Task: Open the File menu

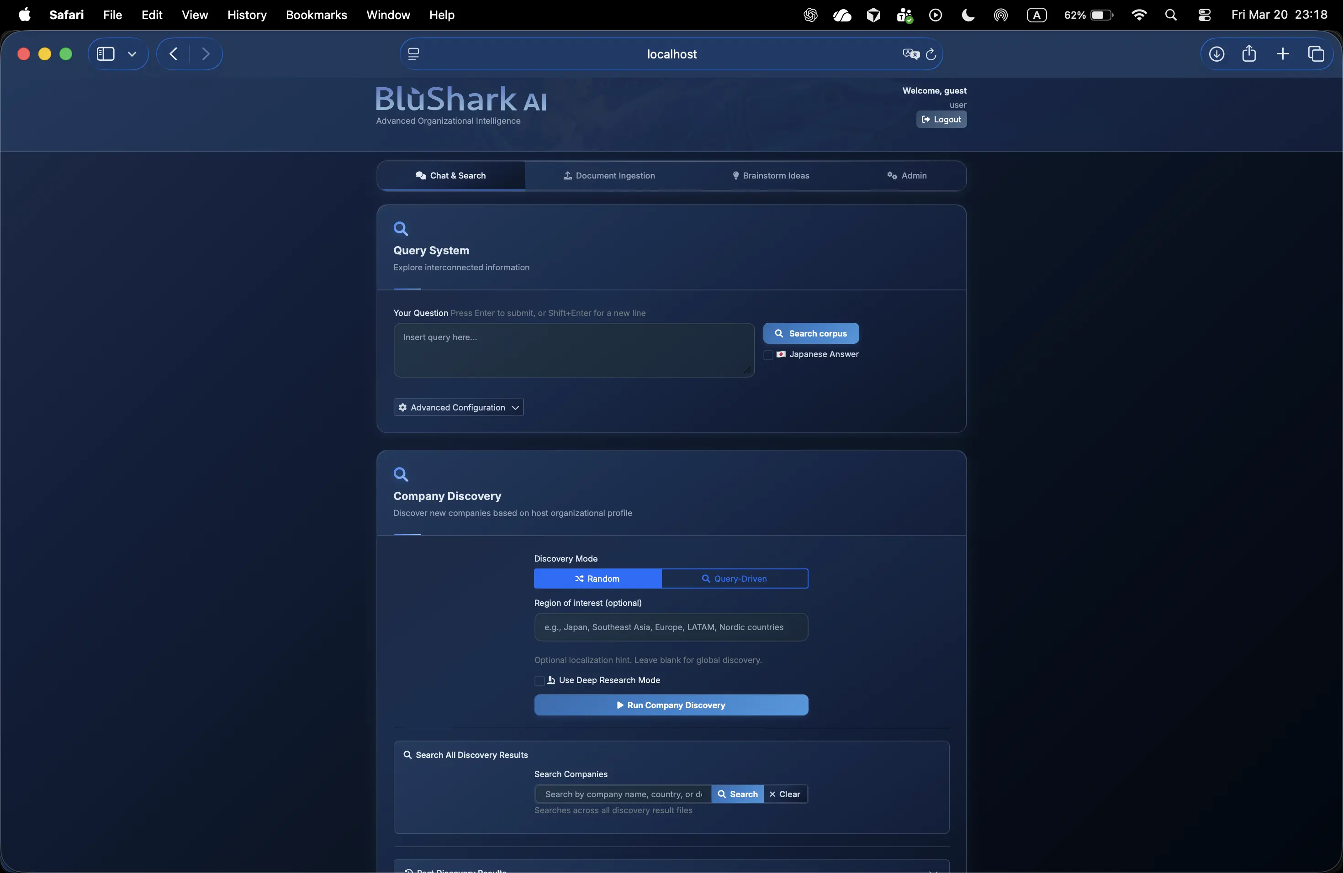Action: coord(112,15)
